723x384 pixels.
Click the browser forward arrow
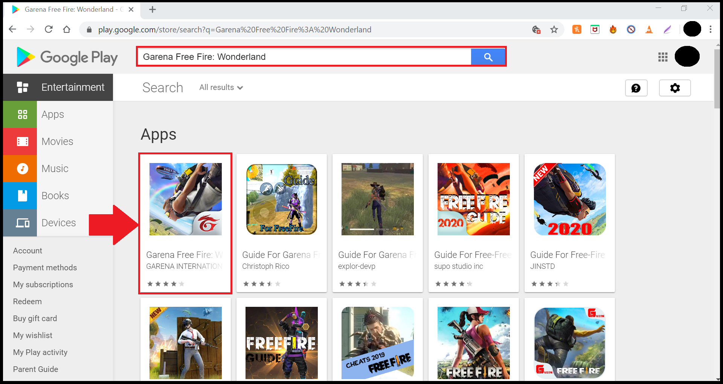31,29
